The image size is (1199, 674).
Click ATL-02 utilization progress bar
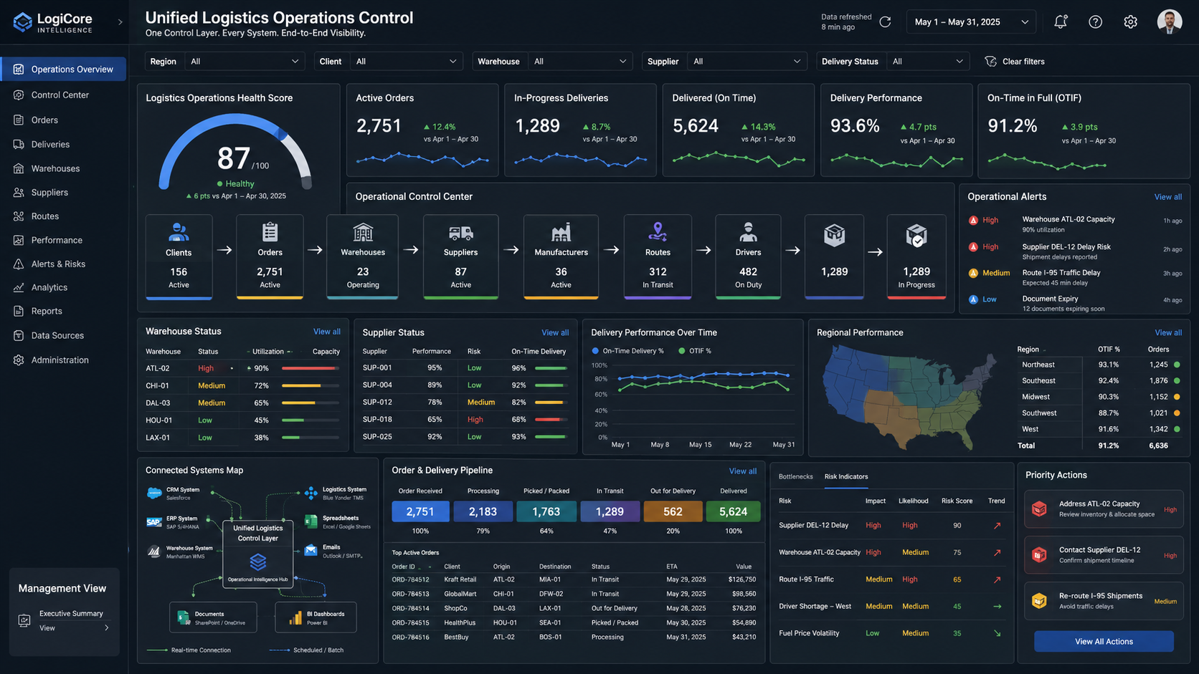311,368
